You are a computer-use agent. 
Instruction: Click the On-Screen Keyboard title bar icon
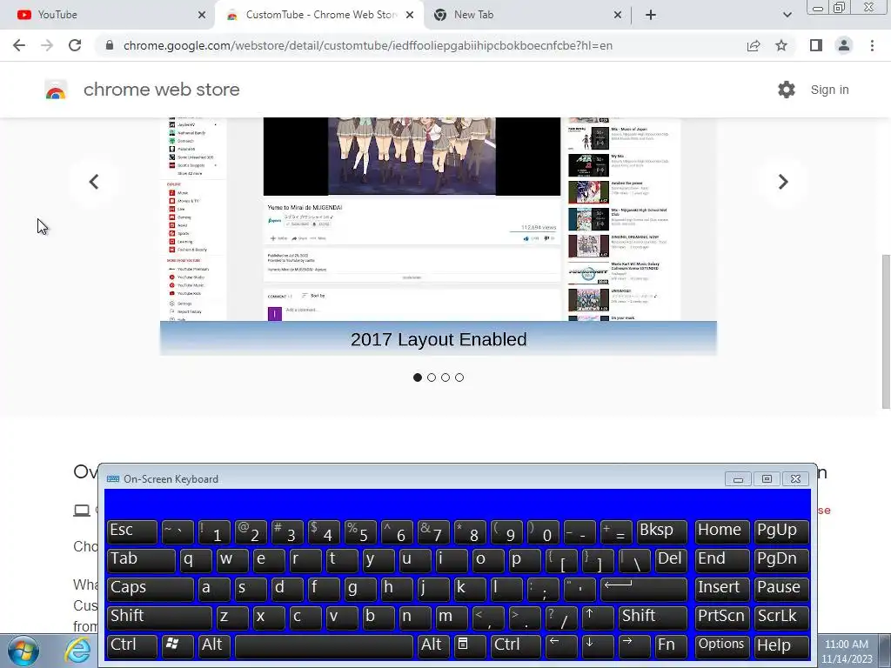tap(113, 479)
